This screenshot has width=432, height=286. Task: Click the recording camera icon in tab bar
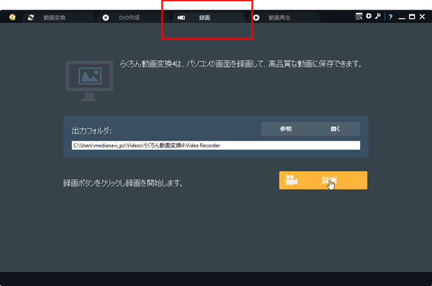tap(181, 18)
